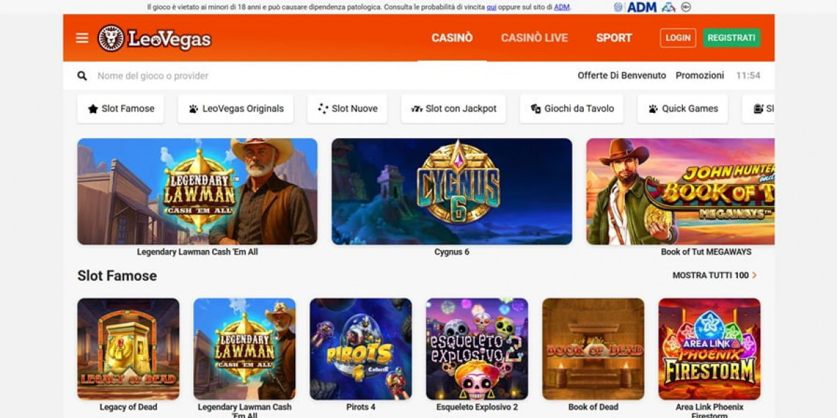Open the Giochi da Tavolo category
Screen dimensions: 837x418
tap(571, 109)
